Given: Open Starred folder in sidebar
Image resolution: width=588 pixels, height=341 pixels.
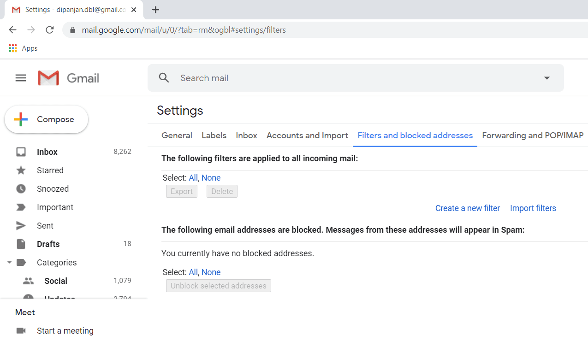Looking at the screenshot, I should 50,170.
